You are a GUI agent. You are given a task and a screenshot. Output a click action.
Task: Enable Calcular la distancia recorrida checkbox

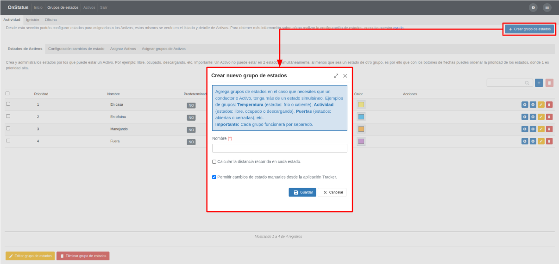coord(214,162)
